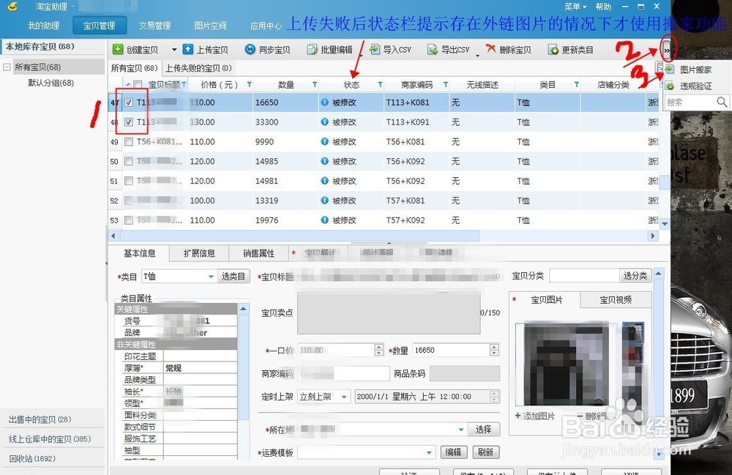This screenshot has width=732, height=475.
Task: Uncheck the first T1 item row checkbox
Action: click(130, 102)
